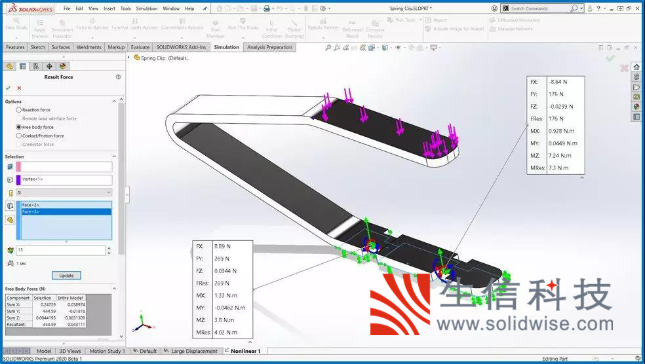The image size is (645, 364).
Task: Click the Update button
Action: tap(66, 276)
